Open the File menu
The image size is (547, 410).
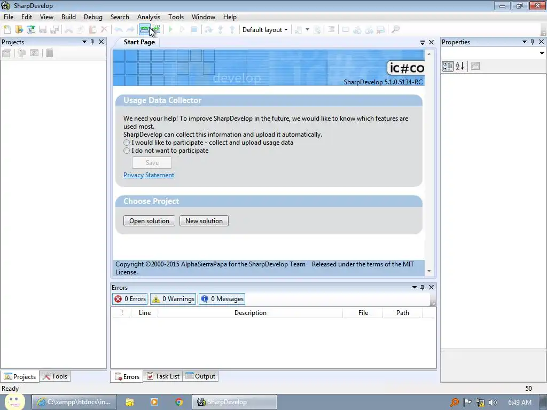click(9, 17)
